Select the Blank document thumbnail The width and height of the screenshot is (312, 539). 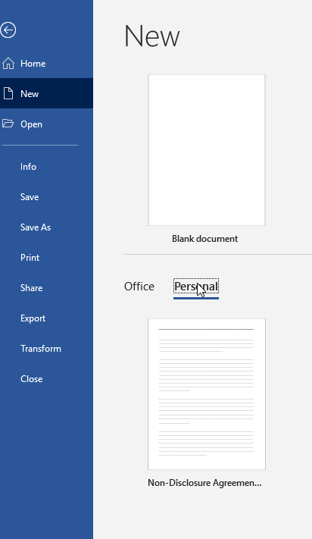[x=207, y=150]
